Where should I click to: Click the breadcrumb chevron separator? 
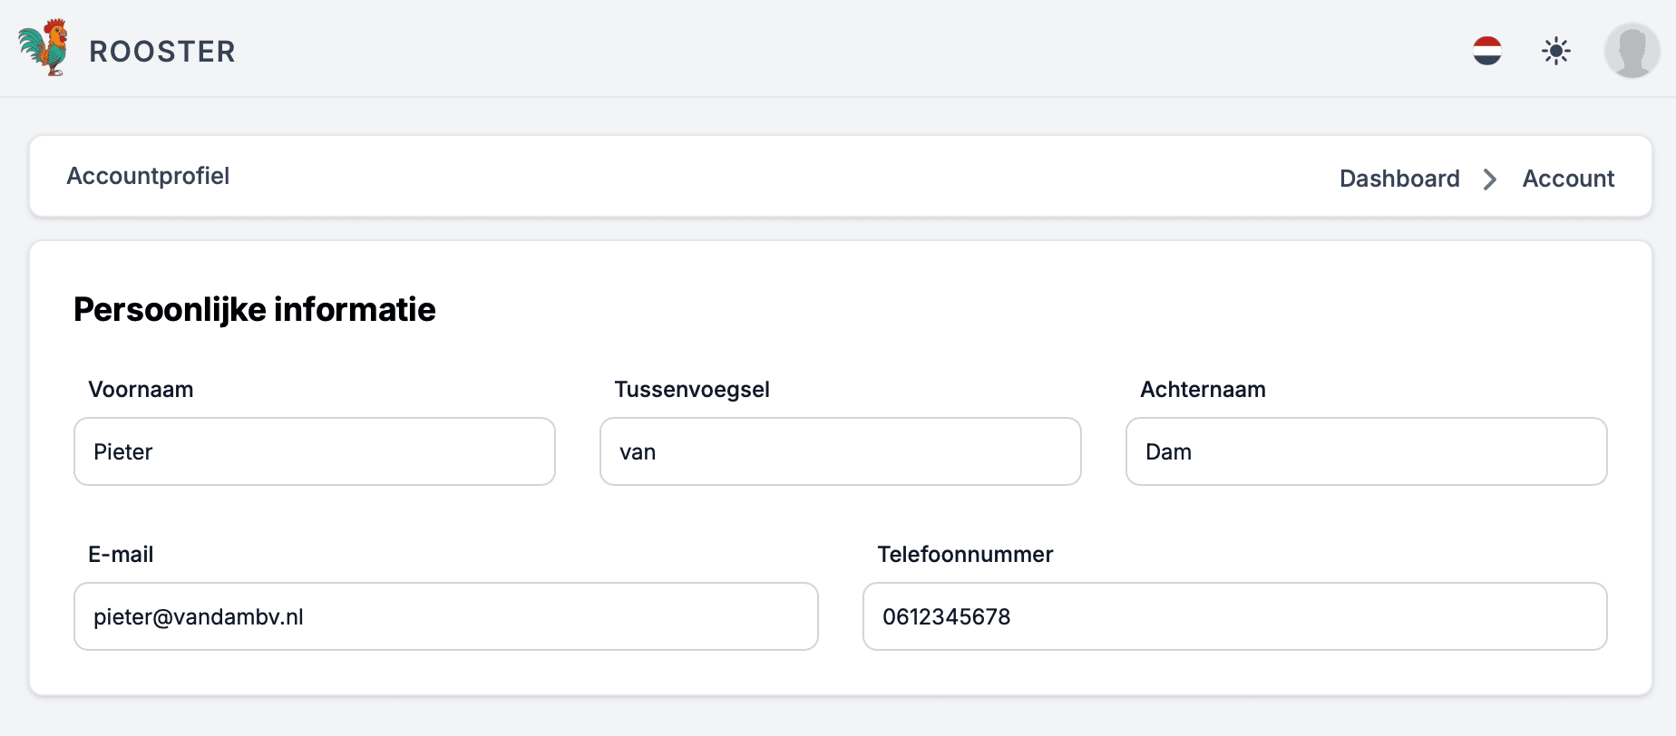click(1490, 179)
